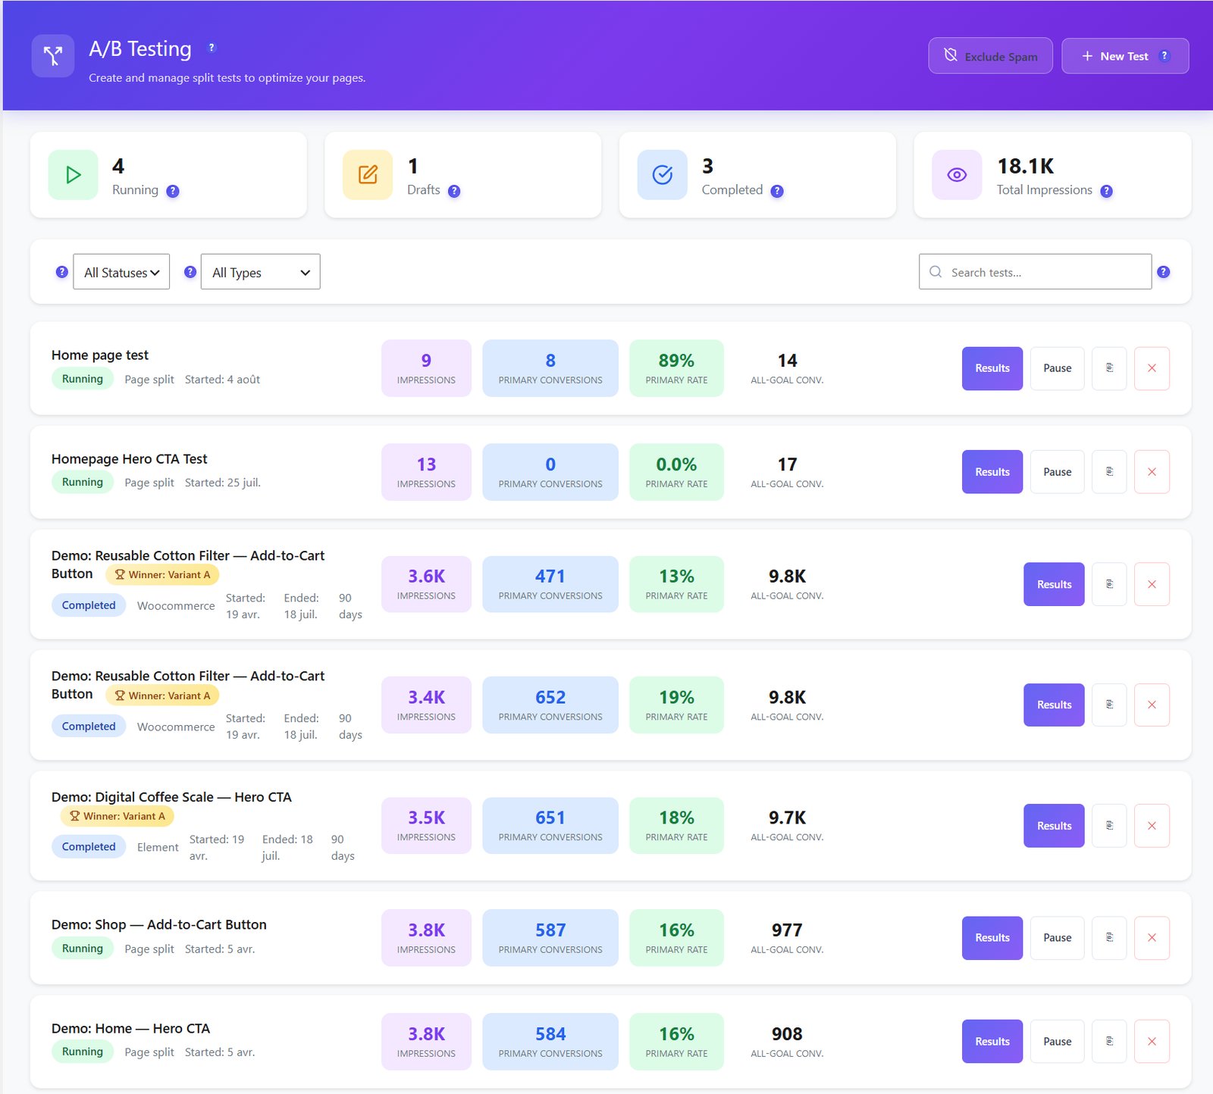Screen dimensions: 1213x1094
Task: Pause the Home page test
Action: pyautogui.click(x=1058, y=368)
